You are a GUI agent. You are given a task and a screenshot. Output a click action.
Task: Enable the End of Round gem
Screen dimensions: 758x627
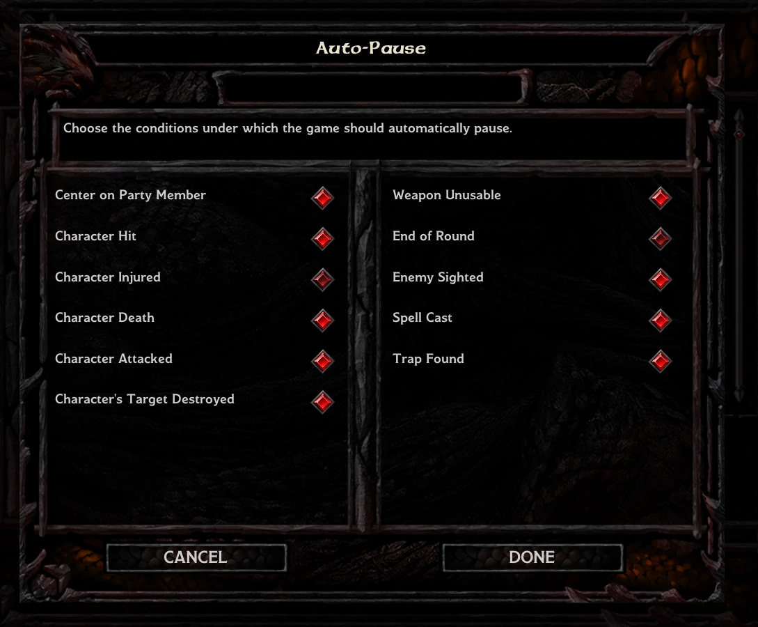pyautogui.click(x=661, y=238)
